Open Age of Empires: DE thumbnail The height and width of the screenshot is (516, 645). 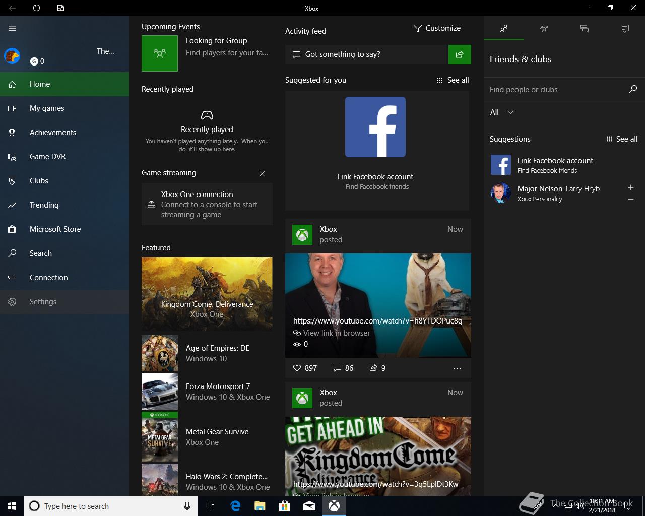pos(160,353)
